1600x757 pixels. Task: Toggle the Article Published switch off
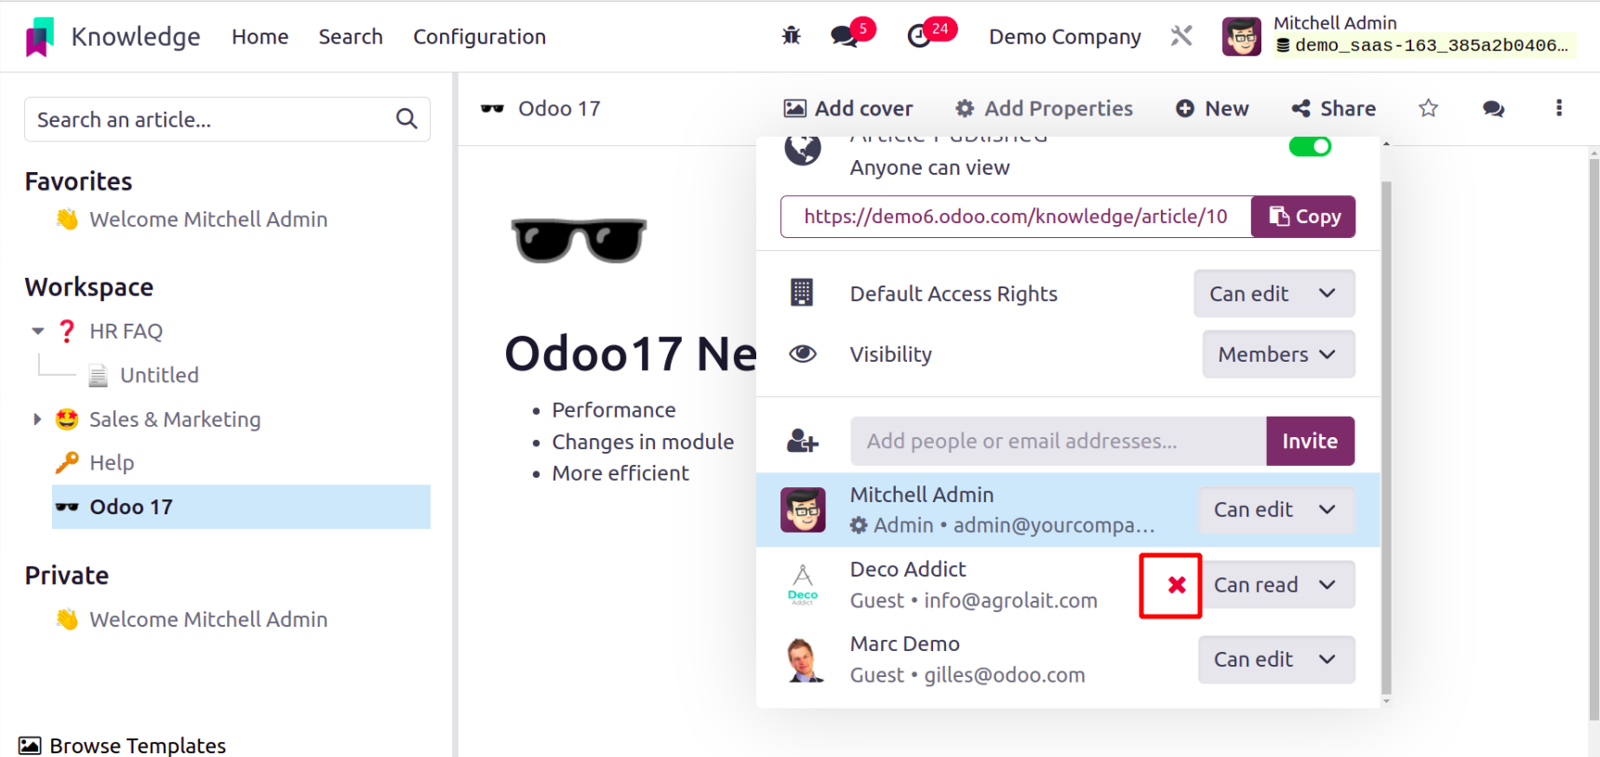tap(1310, 146)
